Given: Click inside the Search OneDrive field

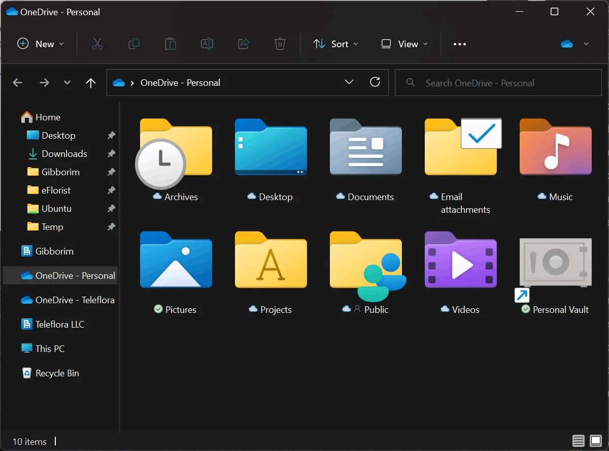Looking at the screenshot, I should 497,82.
